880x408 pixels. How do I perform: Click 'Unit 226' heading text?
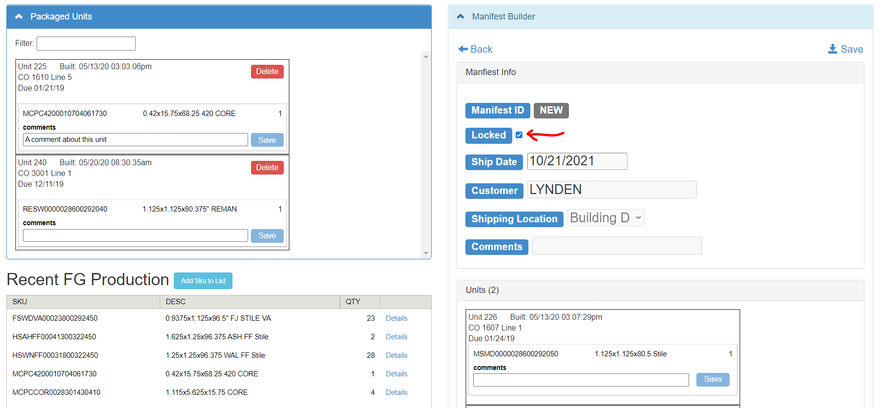tap(482, 317)
